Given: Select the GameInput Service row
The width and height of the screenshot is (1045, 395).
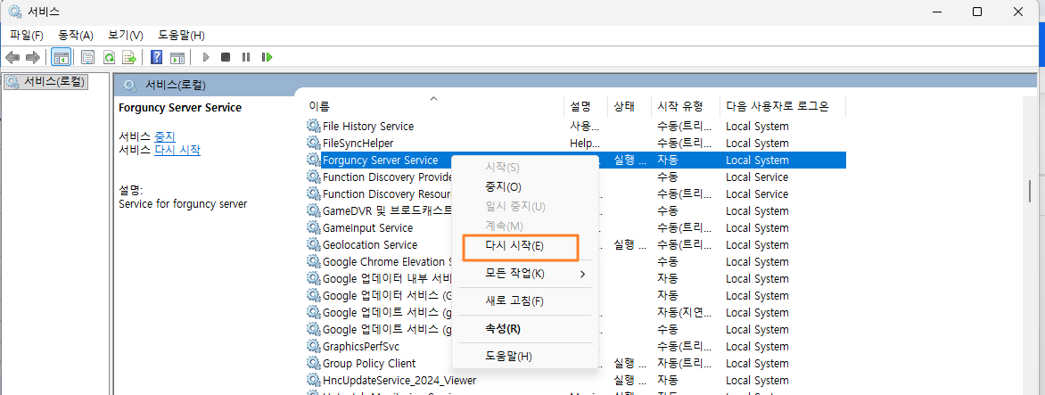Looking at the screenshot, I should click(576, 227).
